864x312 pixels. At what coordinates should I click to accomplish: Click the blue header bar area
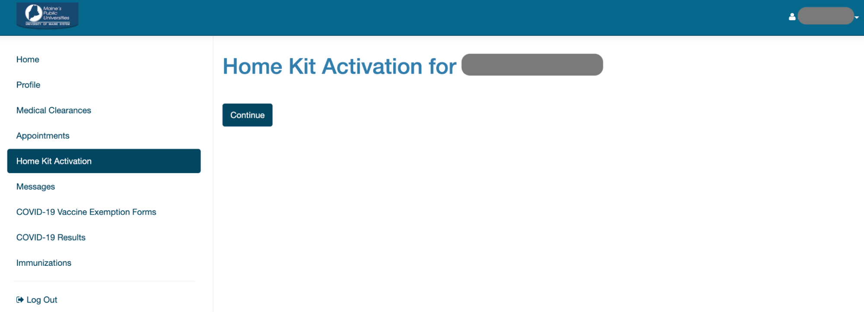[x=432, y=18]
